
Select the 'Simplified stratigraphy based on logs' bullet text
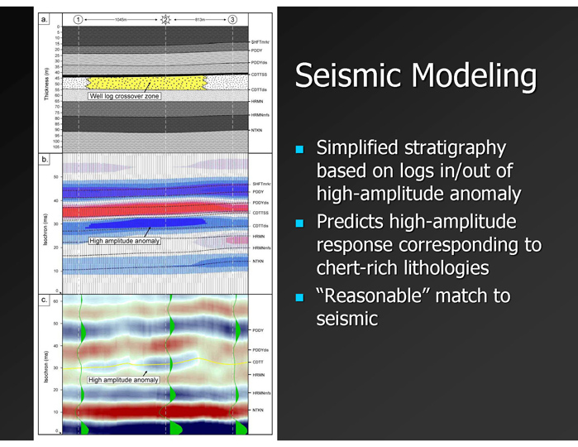pos(418,171)
